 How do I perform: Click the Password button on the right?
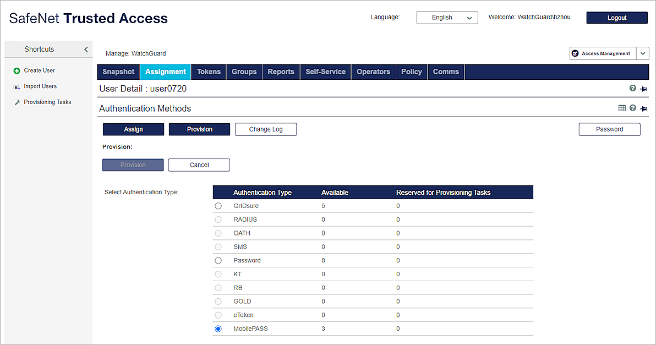(x=609, y=129)
